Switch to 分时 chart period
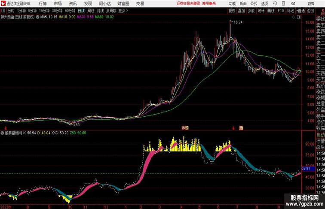This screenshot has height=209, width=325. pos(11,11)
